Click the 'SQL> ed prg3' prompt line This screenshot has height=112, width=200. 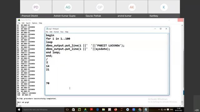23,102
